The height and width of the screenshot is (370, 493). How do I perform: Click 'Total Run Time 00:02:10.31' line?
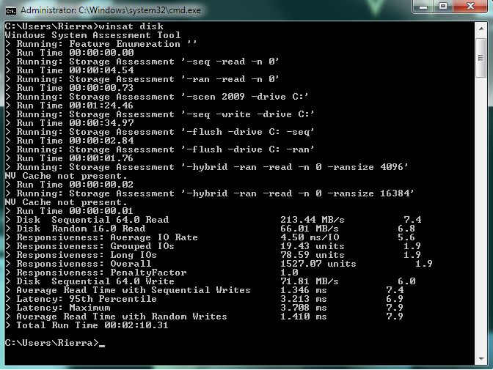coord(87,325)
